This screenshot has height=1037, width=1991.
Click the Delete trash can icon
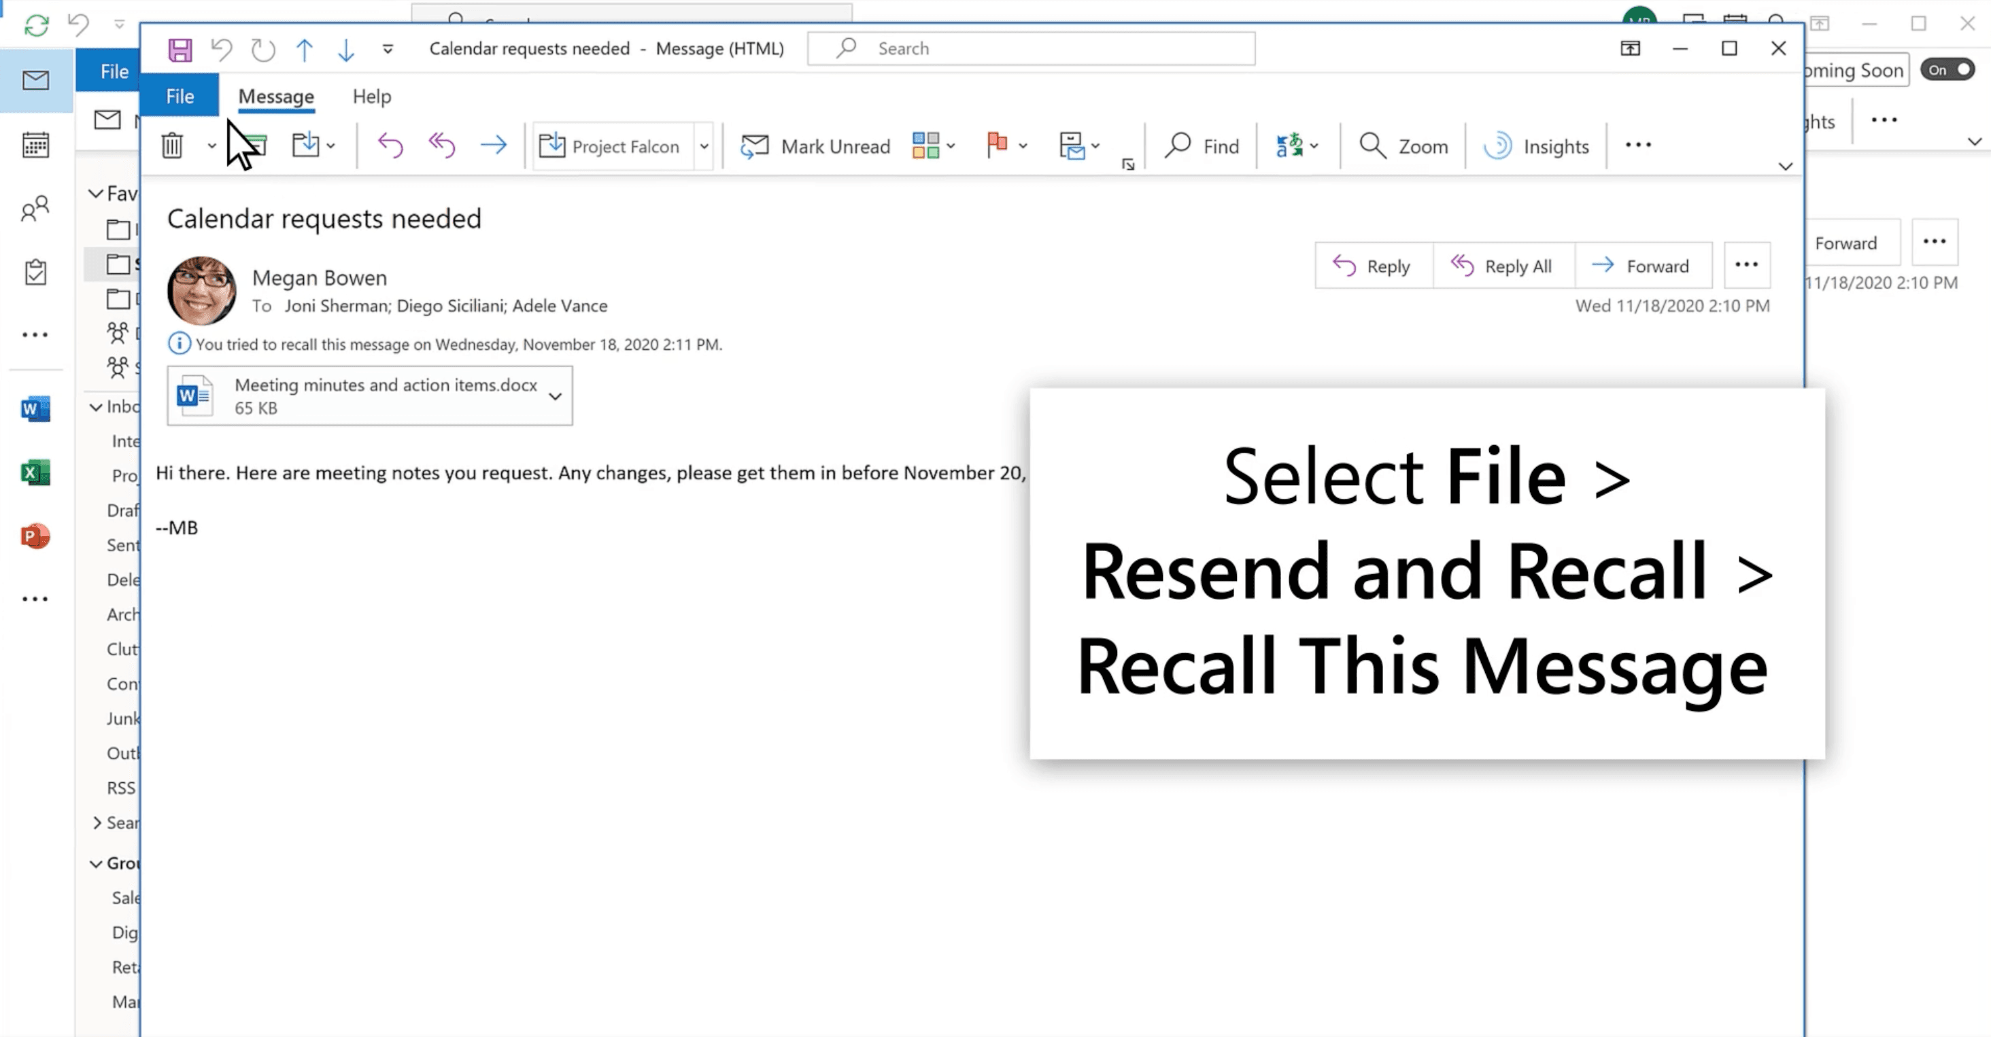171,145
